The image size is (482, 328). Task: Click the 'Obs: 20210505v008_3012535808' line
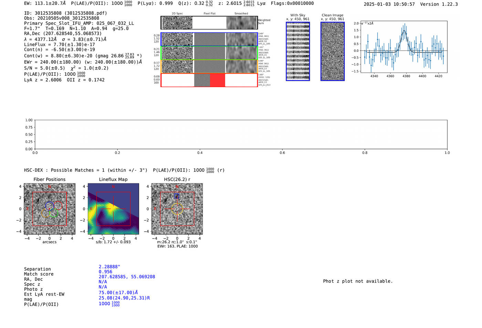click(62, 18)
